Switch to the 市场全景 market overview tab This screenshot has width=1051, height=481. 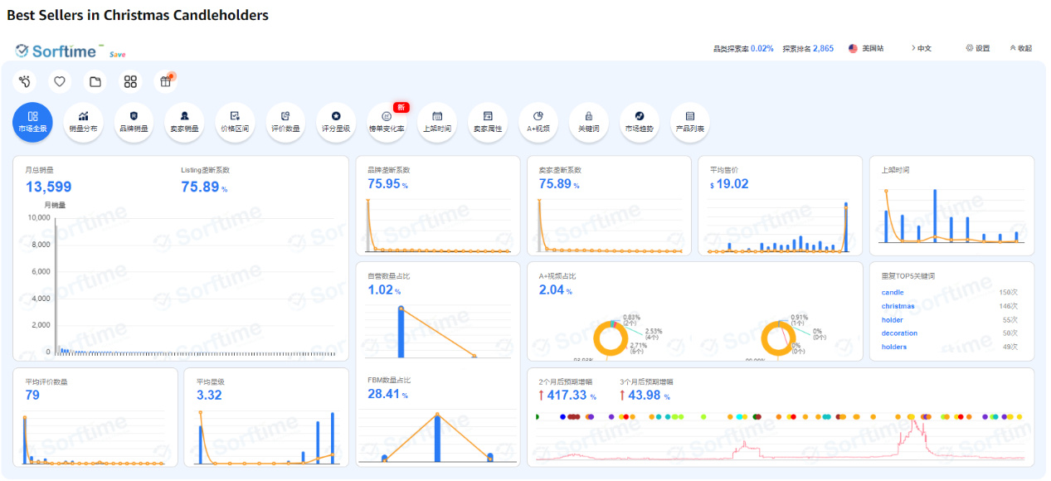pos(32,122)
